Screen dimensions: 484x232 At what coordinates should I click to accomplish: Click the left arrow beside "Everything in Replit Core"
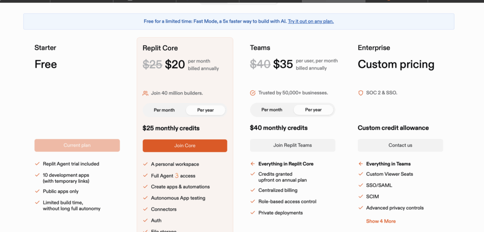(253, 164)
